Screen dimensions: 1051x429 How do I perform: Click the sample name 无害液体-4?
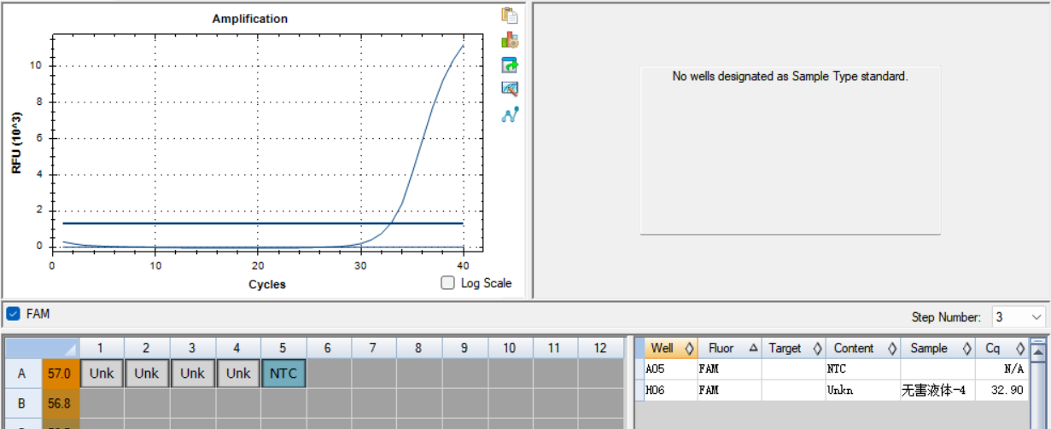(937, 390)
